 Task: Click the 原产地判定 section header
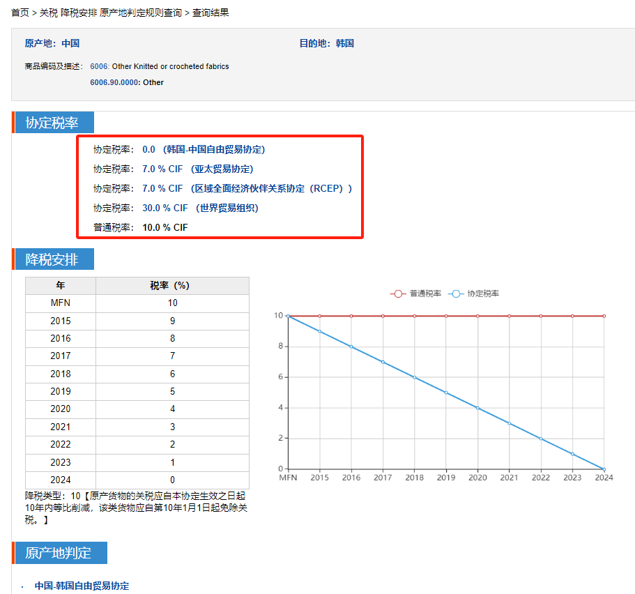point(59,553)
